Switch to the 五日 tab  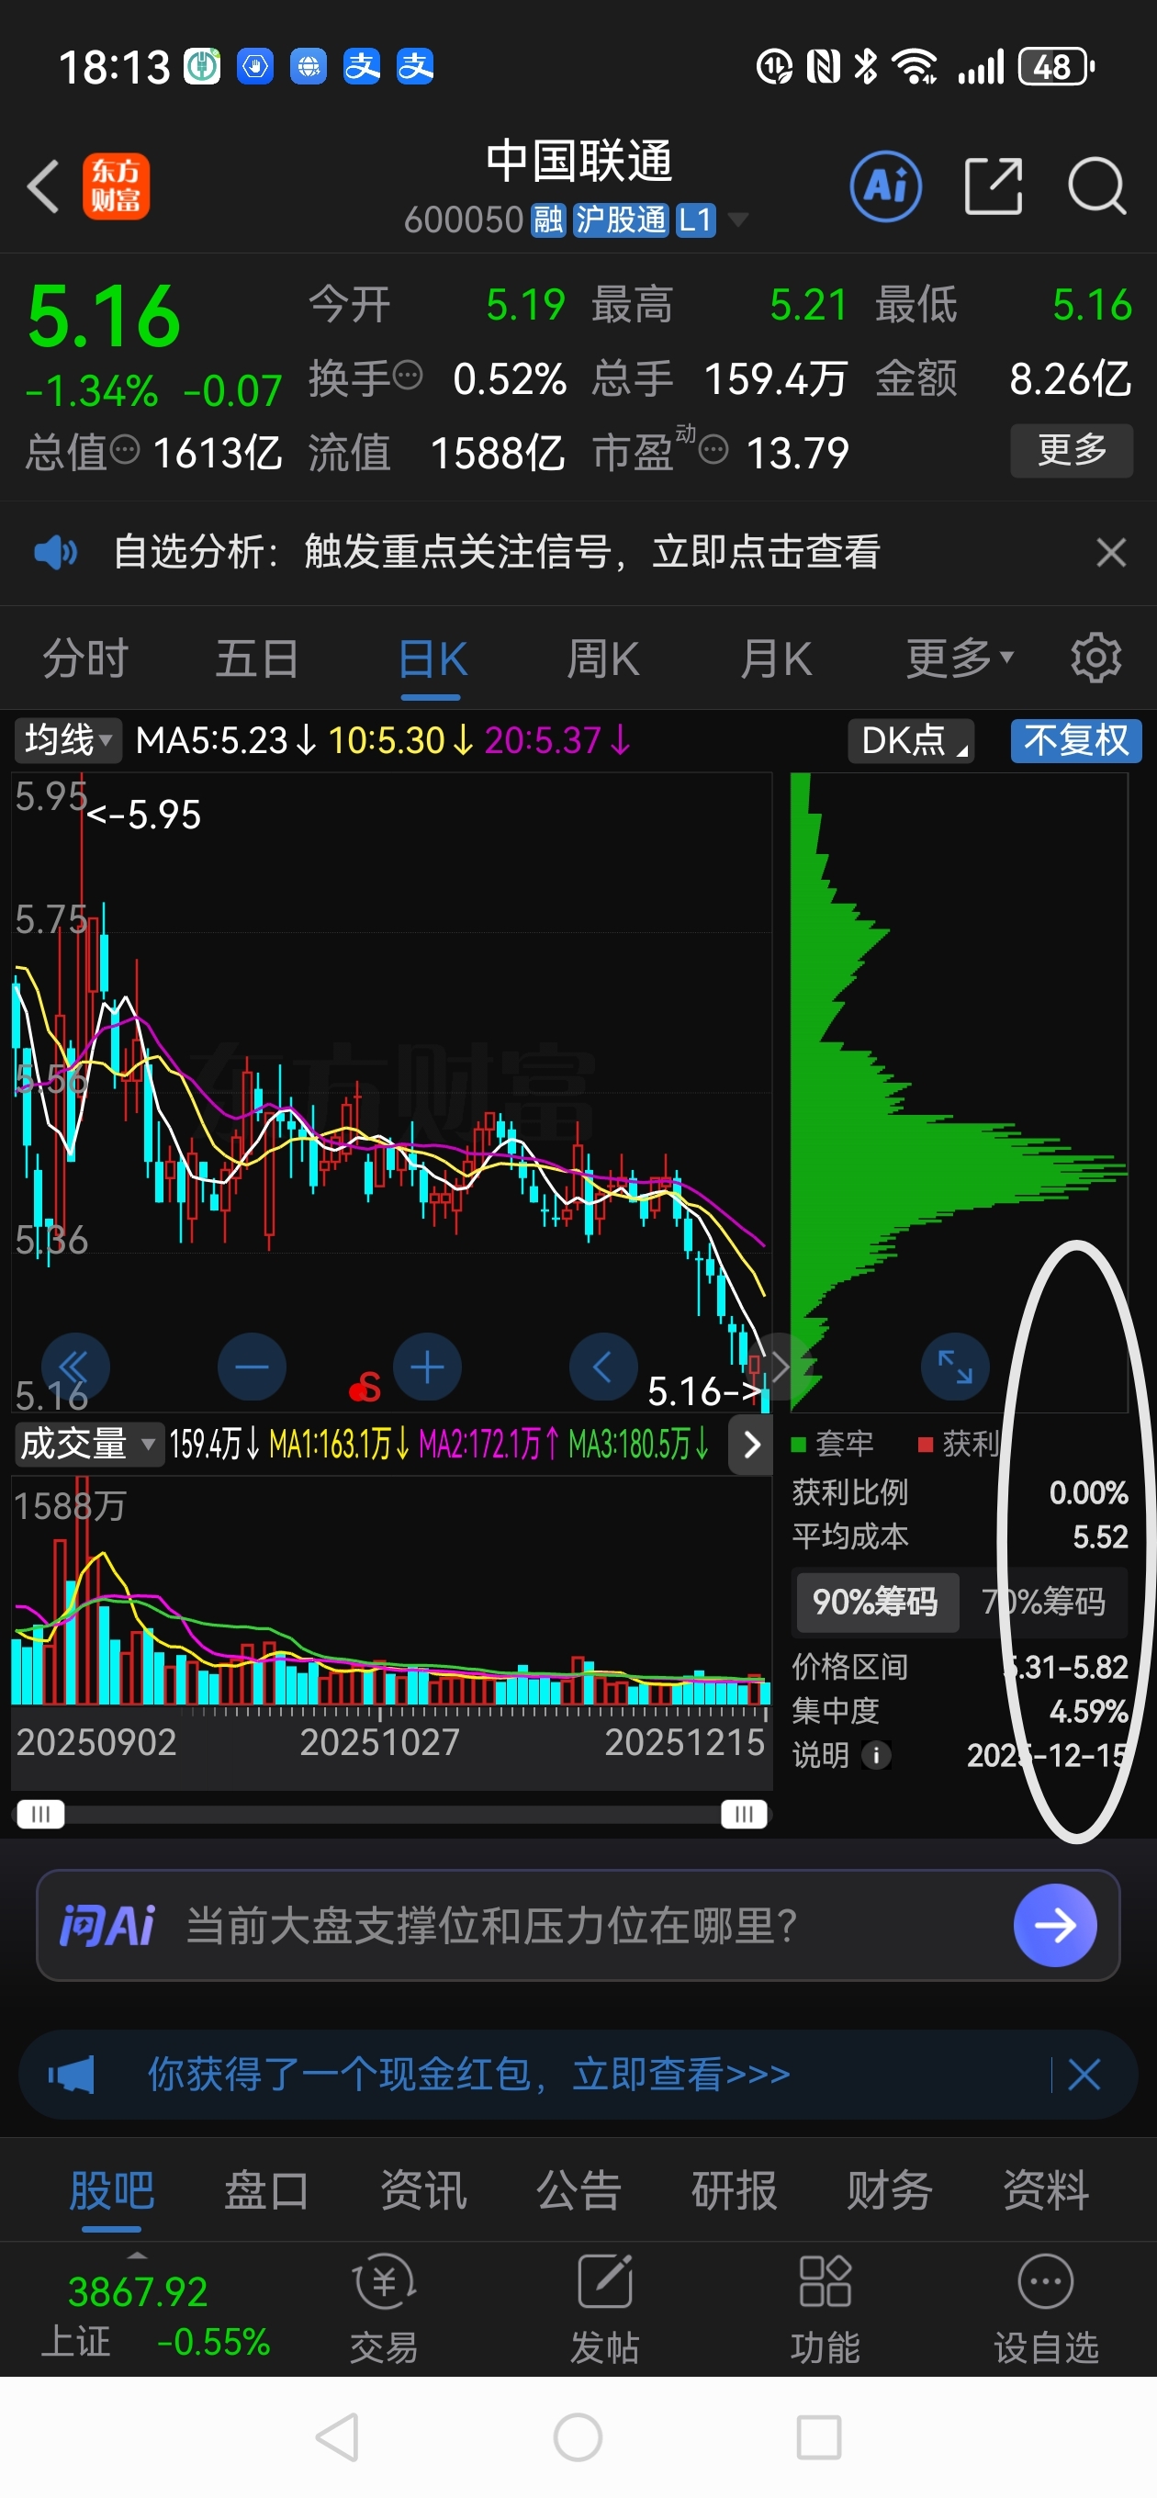click(257, 658)
